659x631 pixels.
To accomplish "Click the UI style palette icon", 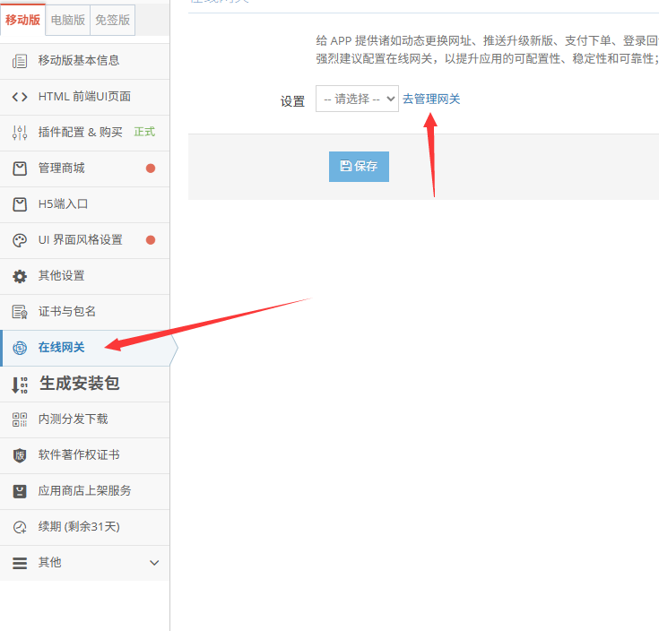I will 20,240.
